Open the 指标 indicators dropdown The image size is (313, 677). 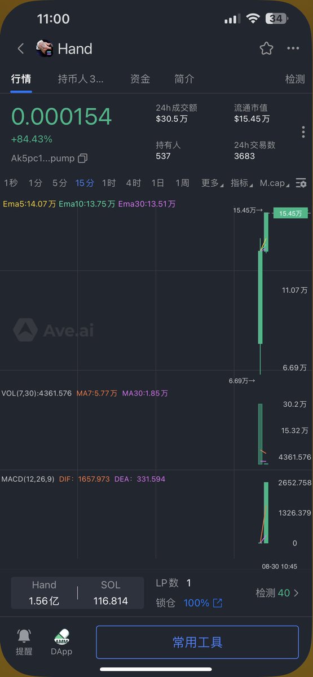click(242, 183)
